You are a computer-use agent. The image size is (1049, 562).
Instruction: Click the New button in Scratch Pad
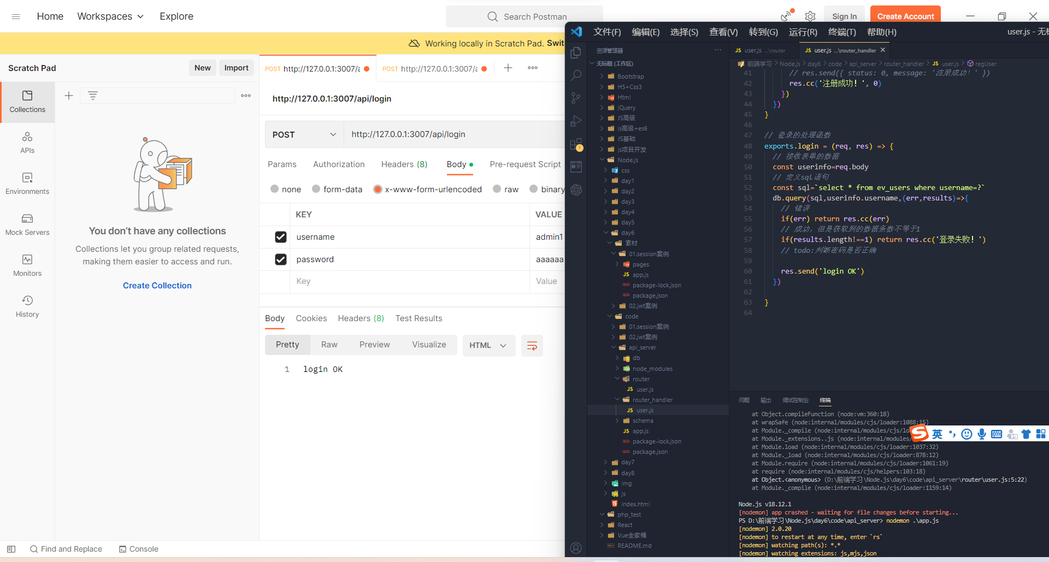click(x=203, y=68)
